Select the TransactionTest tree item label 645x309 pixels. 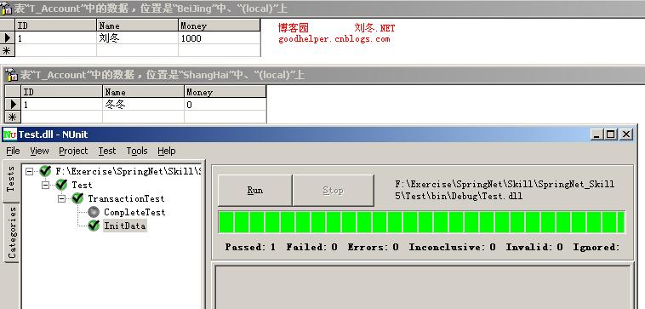click(126, 198)
